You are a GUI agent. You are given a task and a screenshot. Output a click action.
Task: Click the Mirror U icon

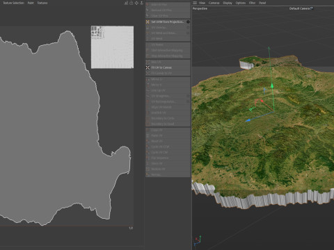click(x=148, y=79)
